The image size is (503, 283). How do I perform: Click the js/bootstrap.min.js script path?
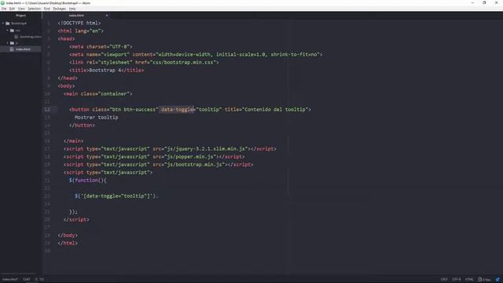(195, 164)
